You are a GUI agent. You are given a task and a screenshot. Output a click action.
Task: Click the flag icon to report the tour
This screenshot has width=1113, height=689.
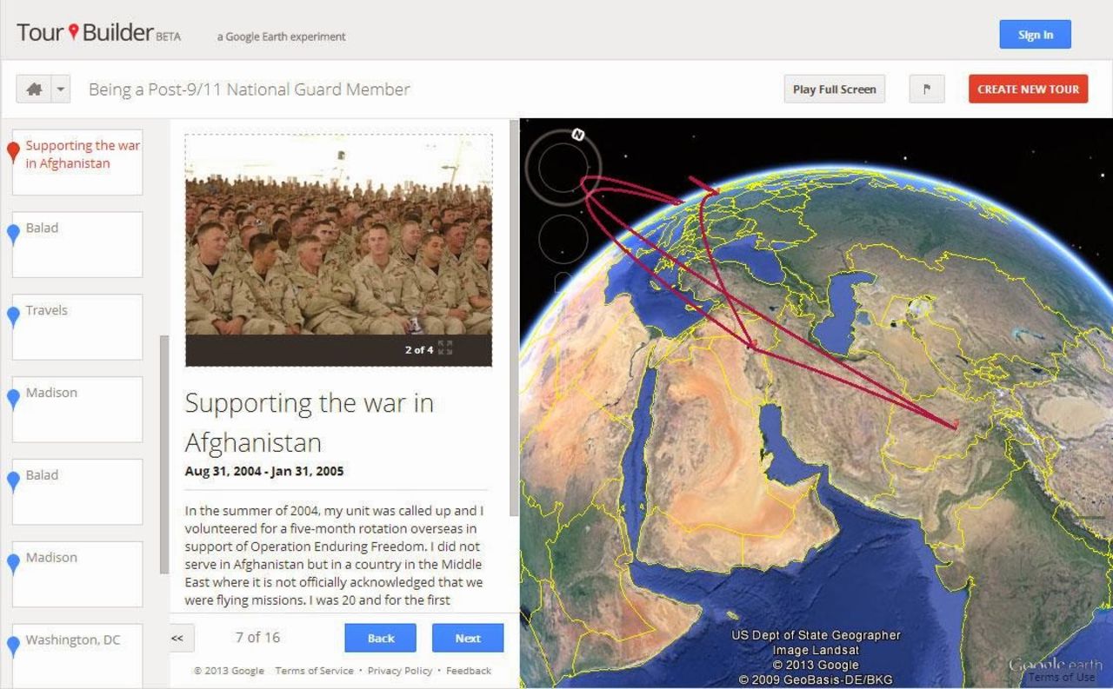coord(926,89)
